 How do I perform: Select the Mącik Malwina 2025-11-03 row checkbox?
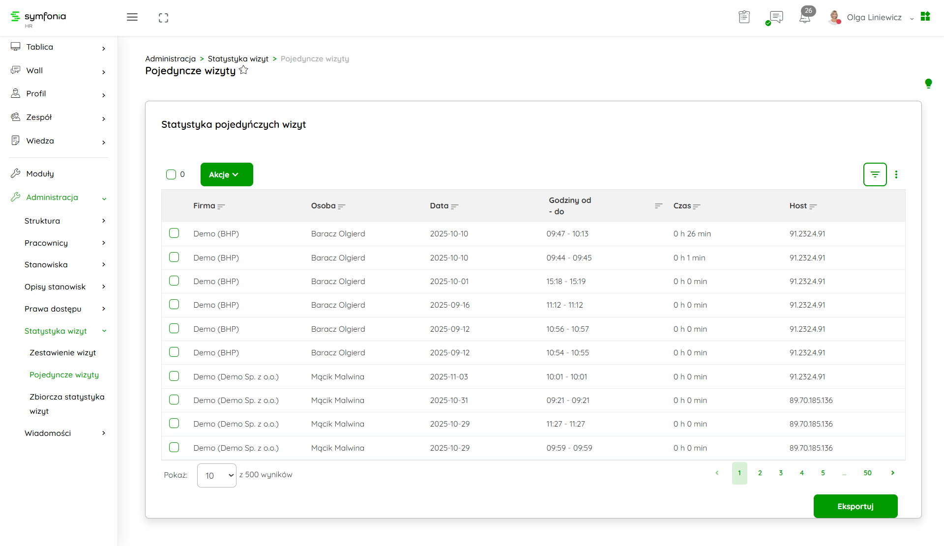[174, 376]
